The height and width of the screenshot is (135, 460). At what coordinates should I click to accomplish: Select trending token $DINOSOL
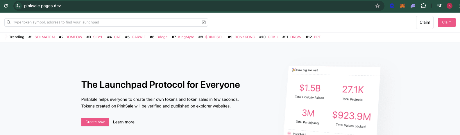coord(214,37)
